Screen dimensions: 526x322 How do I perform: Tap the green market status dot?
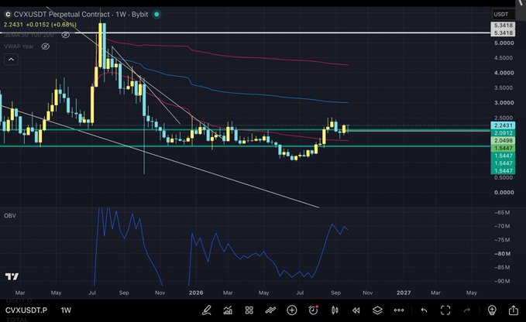click(156, 15)
